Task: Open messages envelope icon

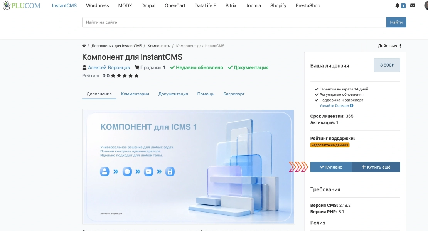Action: [x=413, y=5]
